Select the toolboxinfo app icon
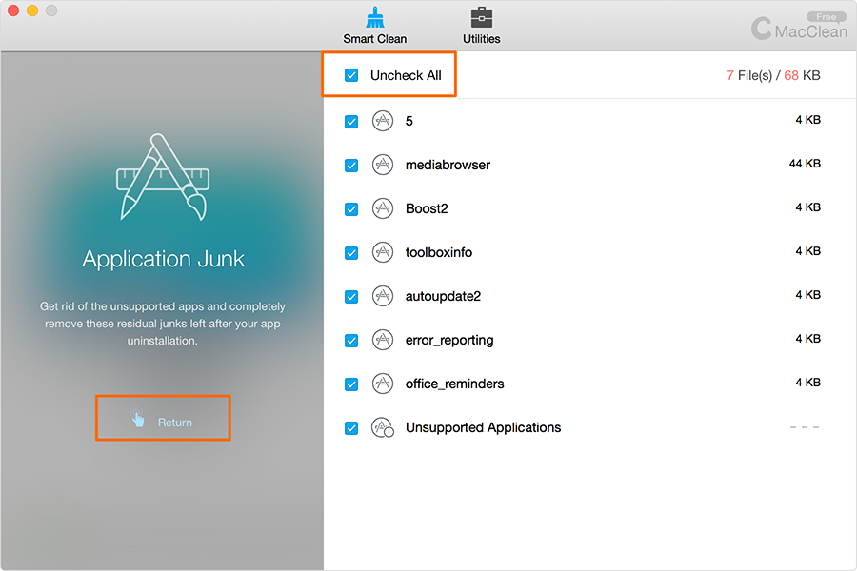Image resolution: width=857 pixels, height=571 pixels. point(383,252)
